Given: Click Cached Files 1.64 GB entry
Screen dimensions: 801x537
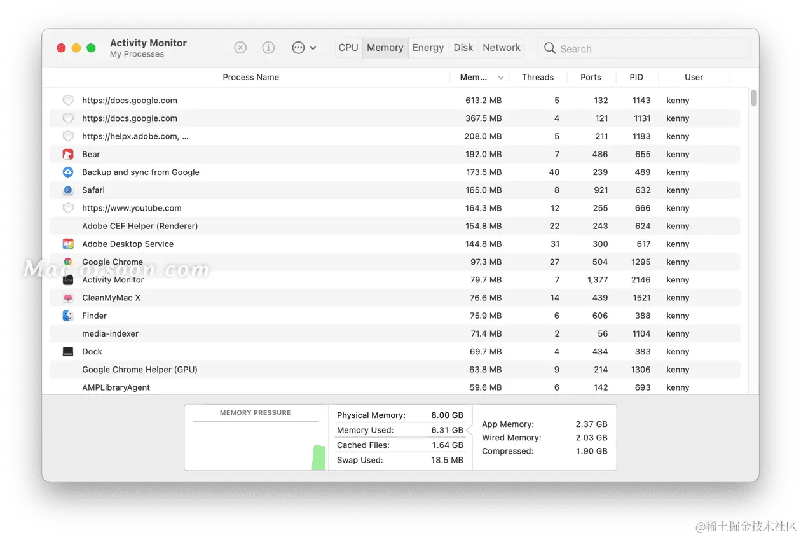Looking at the screenshot, I should (400, 445).
